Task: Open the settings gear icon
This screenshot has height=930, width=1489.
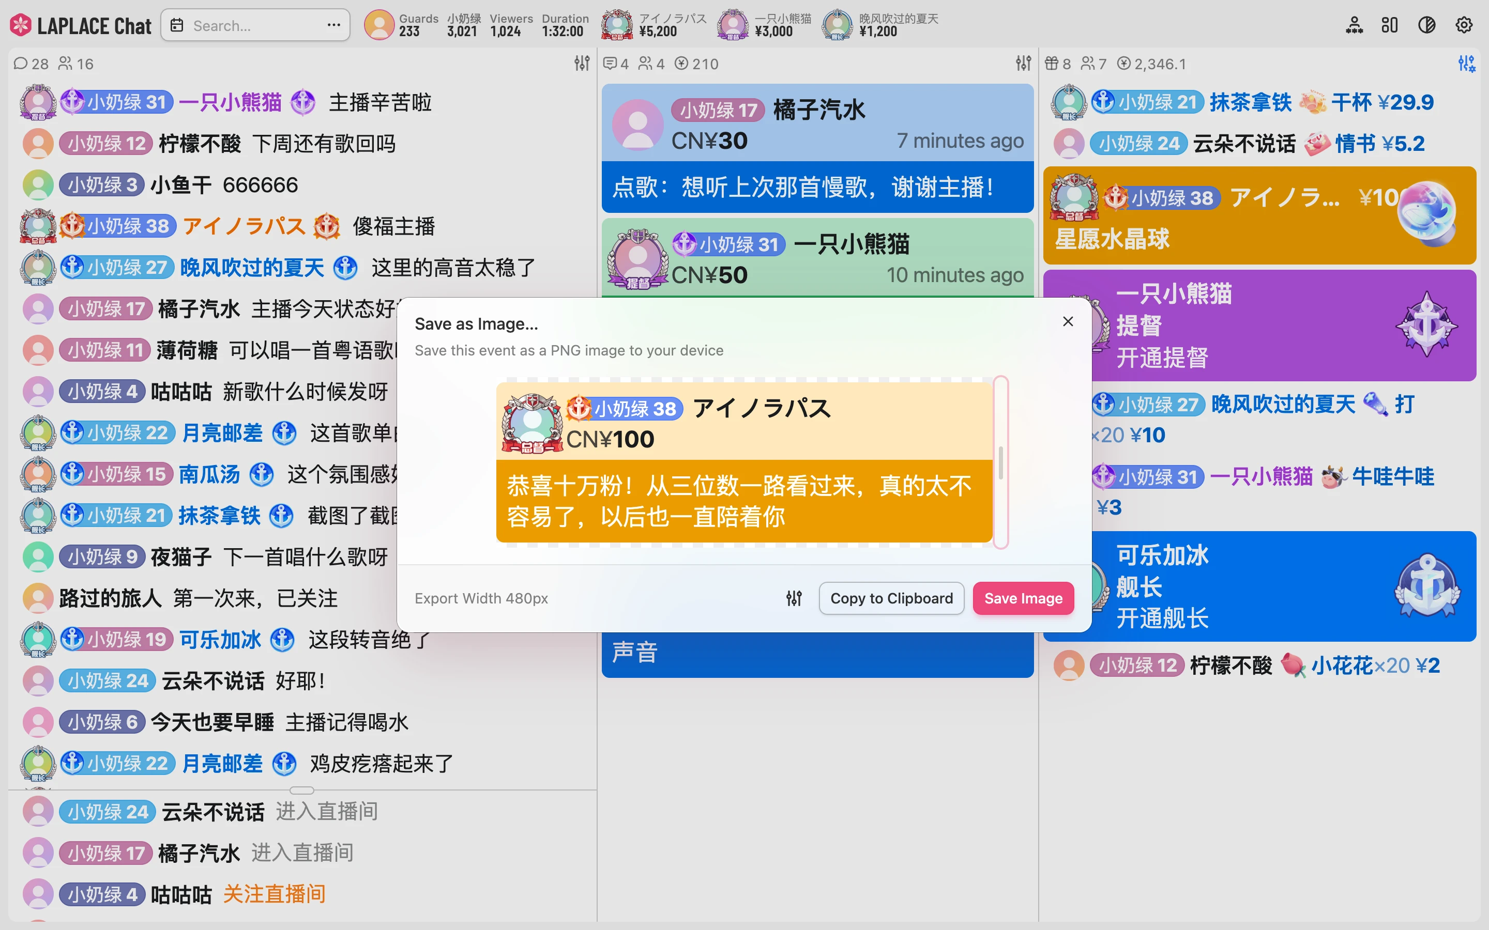Action: pos(1464,25)
